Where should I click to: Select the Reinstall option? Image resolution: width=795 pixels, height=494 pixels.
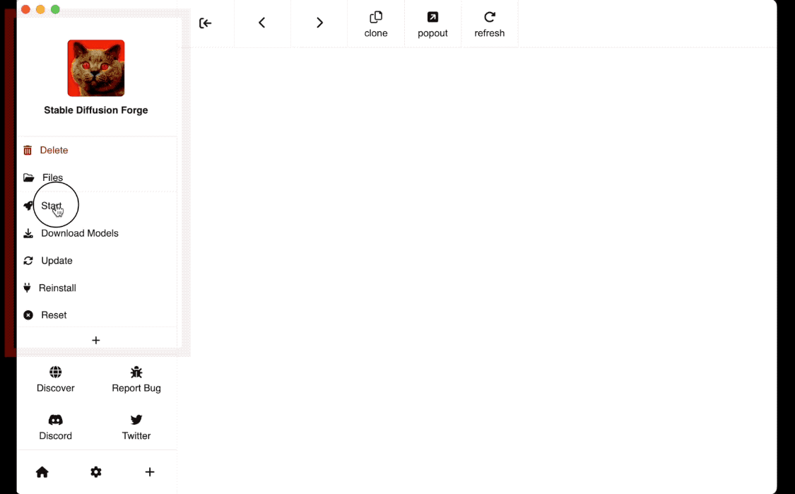pyautogui.click(x=57, y=288)
